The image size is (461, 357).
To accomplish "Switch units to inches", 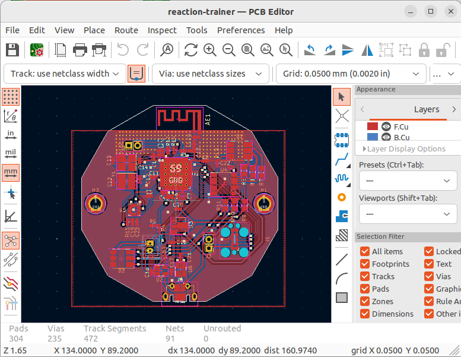I will (x=11, y=134).
